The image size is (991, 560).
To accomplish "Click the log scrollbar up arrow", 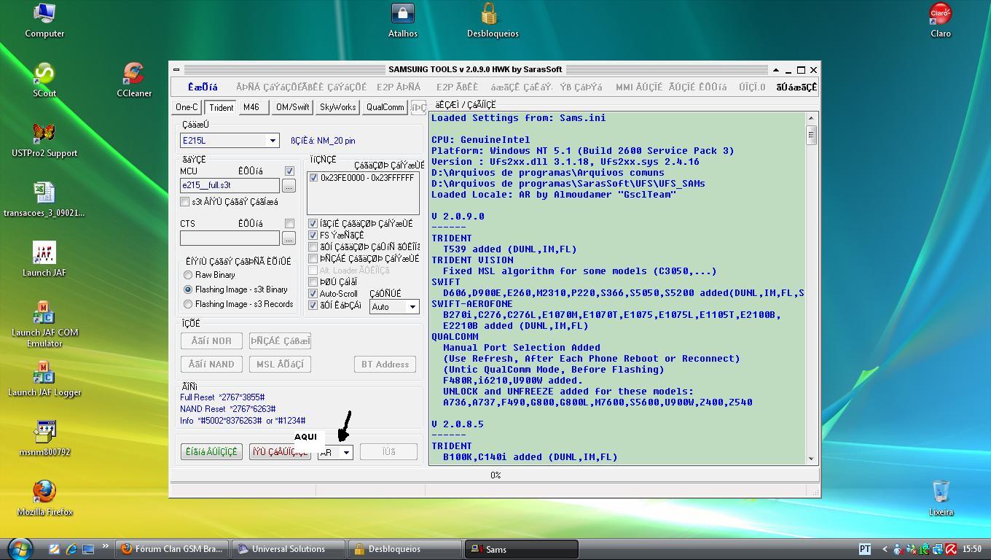I will tap(811, 118).
